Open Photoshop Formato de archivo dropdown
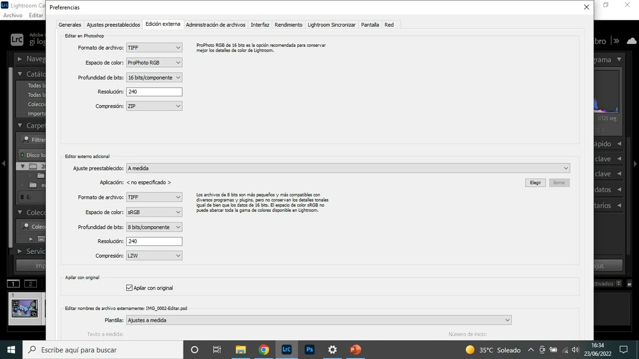The image size is (639, 359). click(x=154, y=48)
